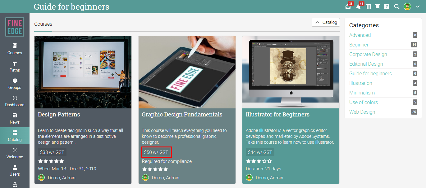The height and width of the screenshot is (188, 426).
Task: Click the Design Patterns title
Action: 59,115
